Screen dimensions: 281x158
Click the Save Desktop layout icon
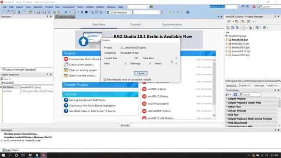[x=242, y=7]
